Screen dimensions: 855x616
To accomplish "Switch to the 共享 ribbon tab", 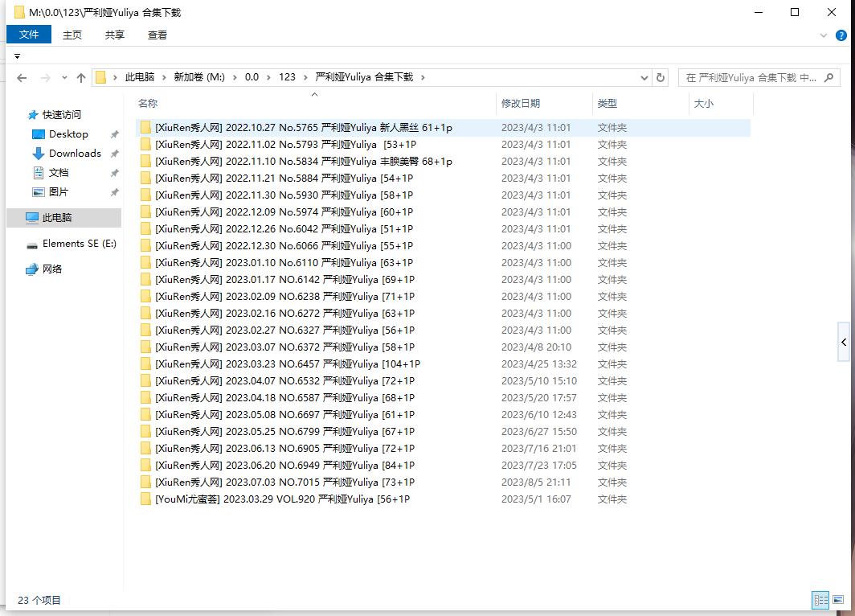I will click(114, 35).
